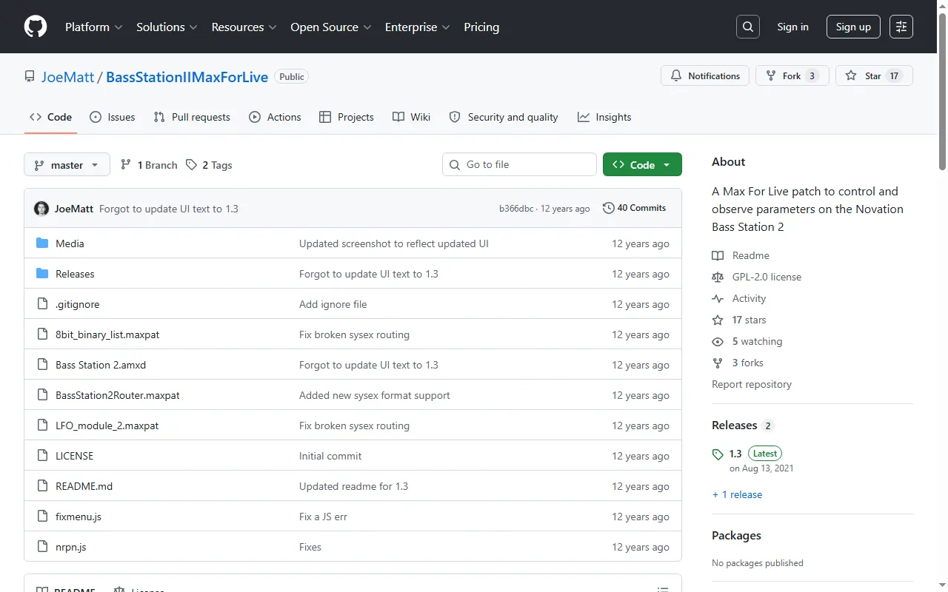Click the .gitignore file icon
Image resolution: width=948 pixels, height=592 pixels.
(42, 304)
